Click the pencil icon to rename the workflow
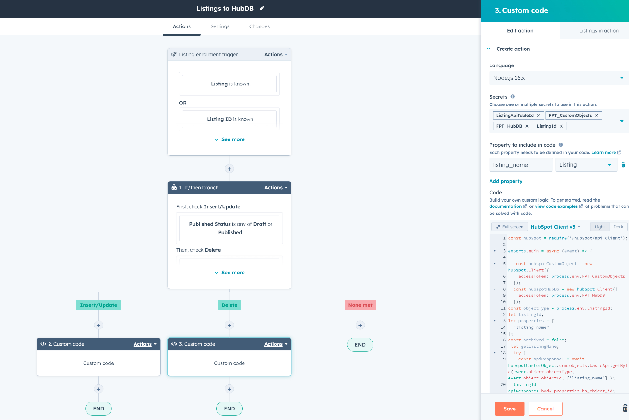 point(262,8)
